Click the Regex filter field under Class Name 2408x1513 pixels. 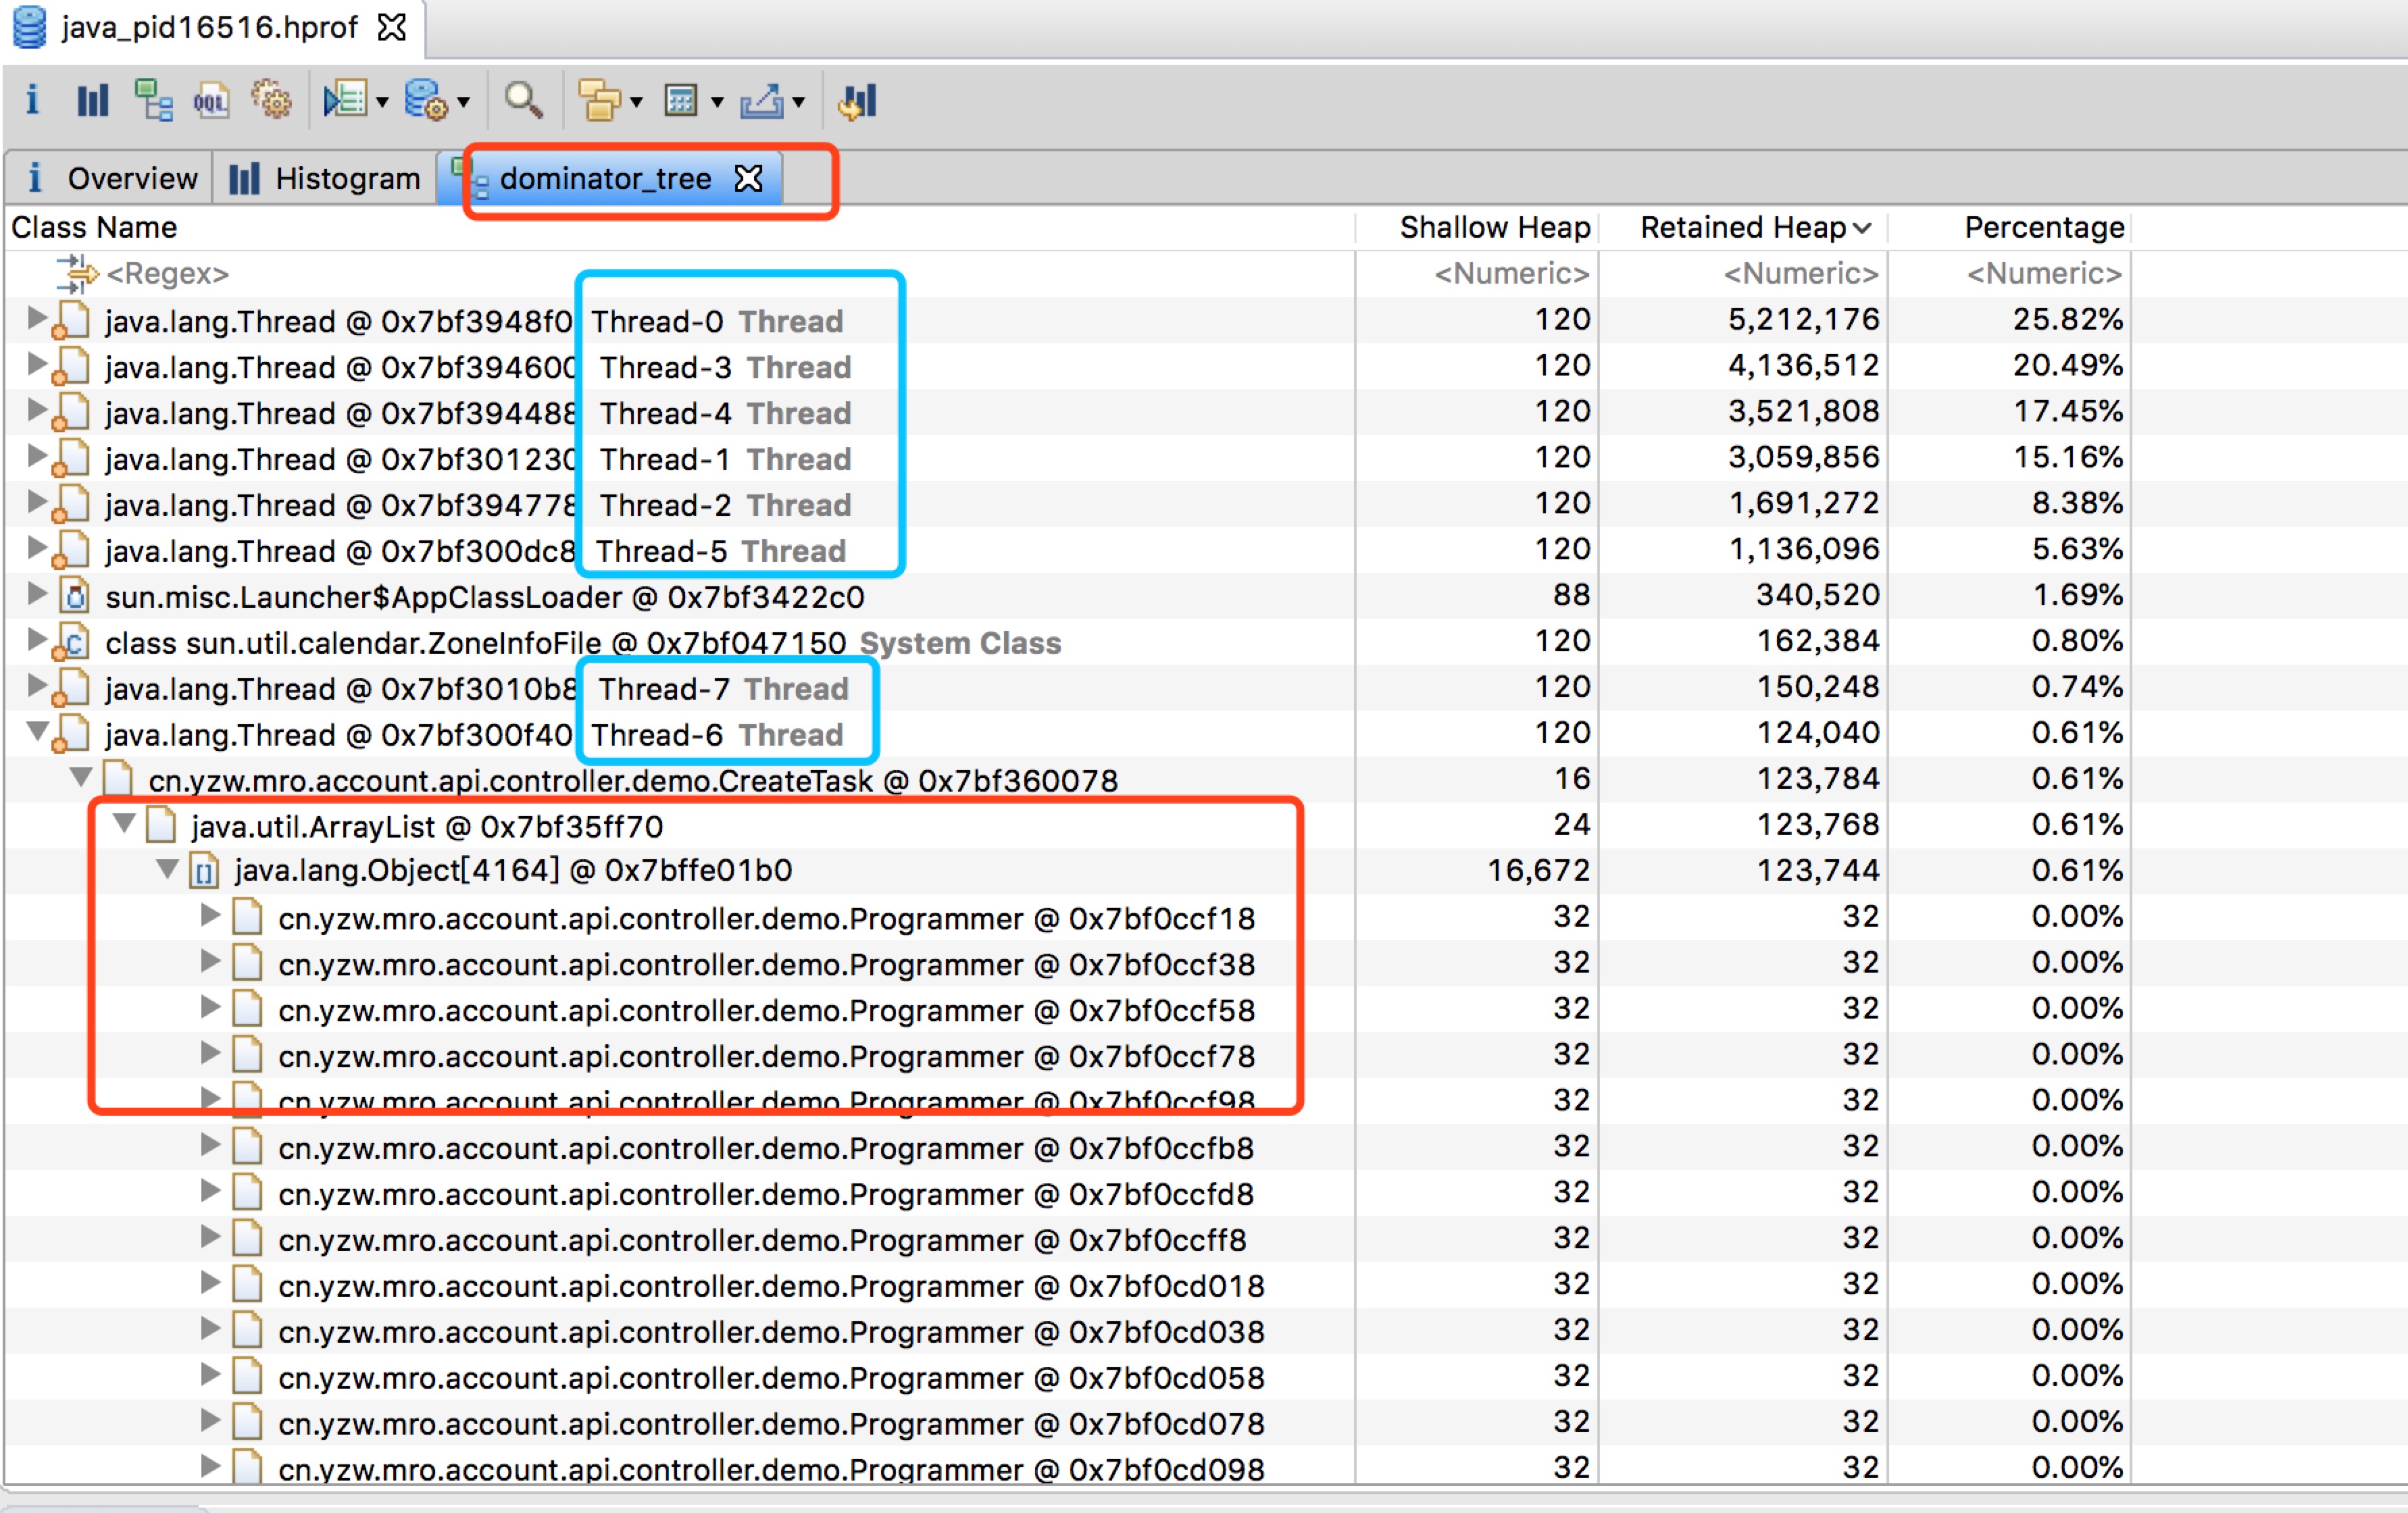[168, 274]
